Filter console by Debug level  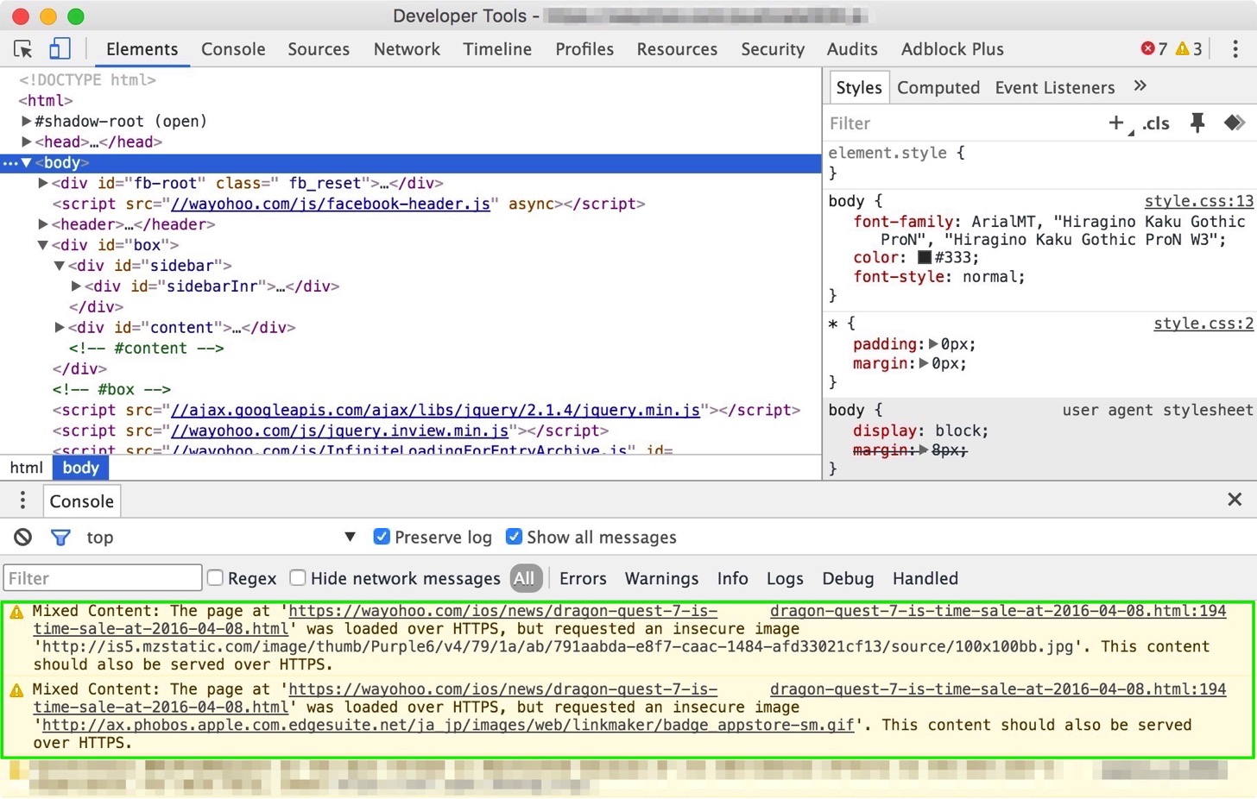tap(848, 578)
